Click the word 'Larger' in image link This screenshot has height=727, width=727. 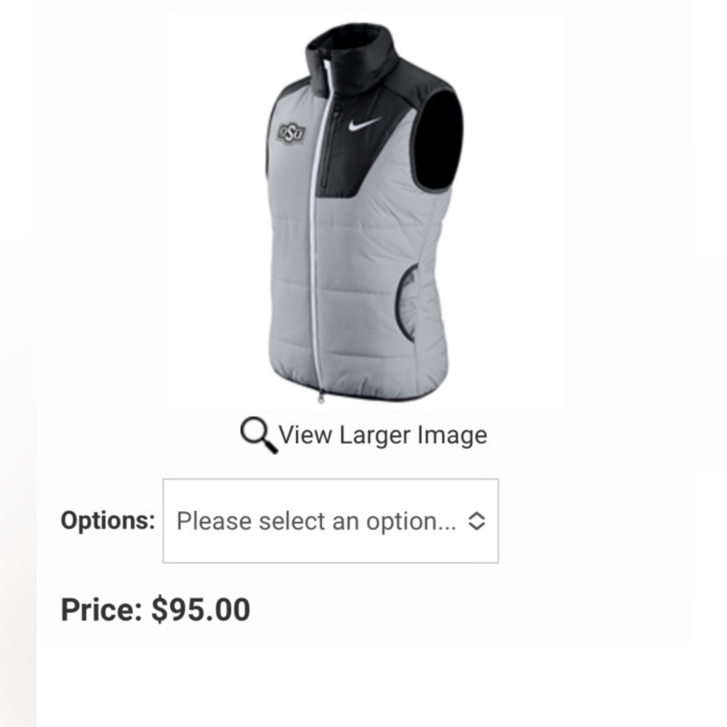(x=374, y=435)
